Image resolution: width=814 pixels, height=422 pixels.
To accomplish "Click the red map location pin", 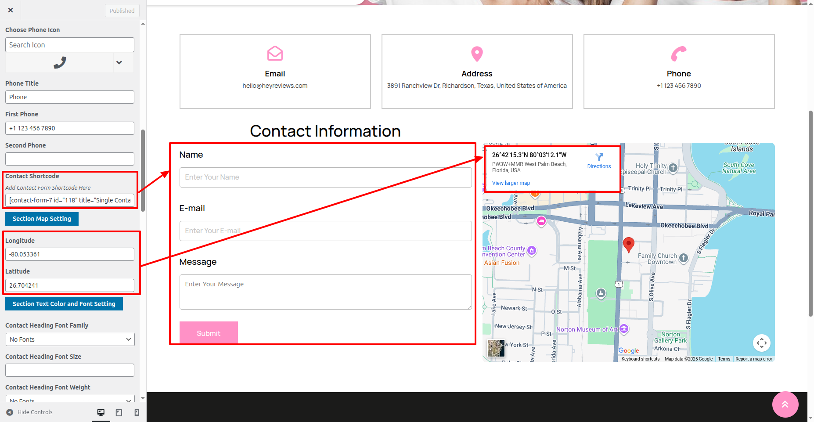I will (x=628, y=244).
